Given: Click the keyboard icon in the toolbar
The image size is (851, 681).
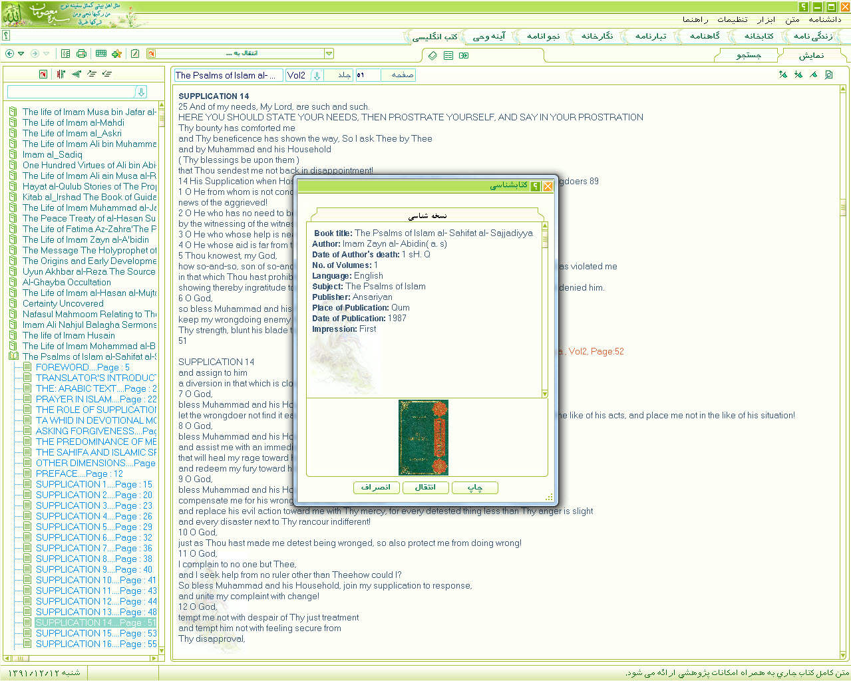Looking at the screenshot, I should 100,54.
